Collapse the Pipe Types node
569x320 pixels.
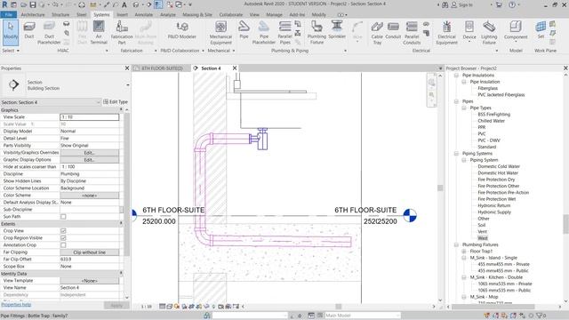click(464, 108)
